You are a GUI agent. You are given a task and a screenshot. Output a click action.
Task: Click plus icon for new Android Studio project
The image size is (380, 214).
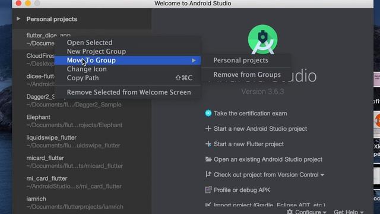[x=208, y=128]
